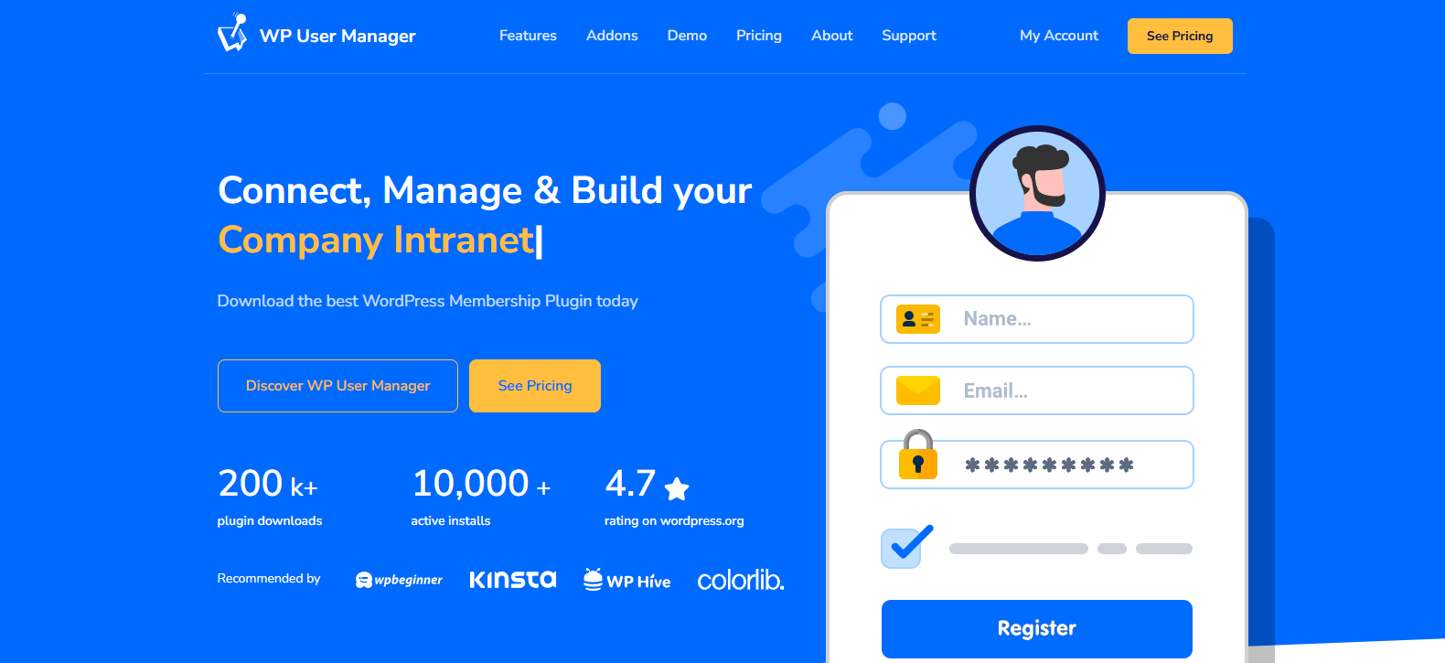Click the star icon beside 4.7 rating
The width and height of the screenshot is (1445, 663).
click(x=677, y=489)
